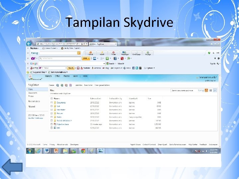This screenshot has width=239, height=179.
Task: Click the orange SkyDrive search button
Action: [206, 90]
